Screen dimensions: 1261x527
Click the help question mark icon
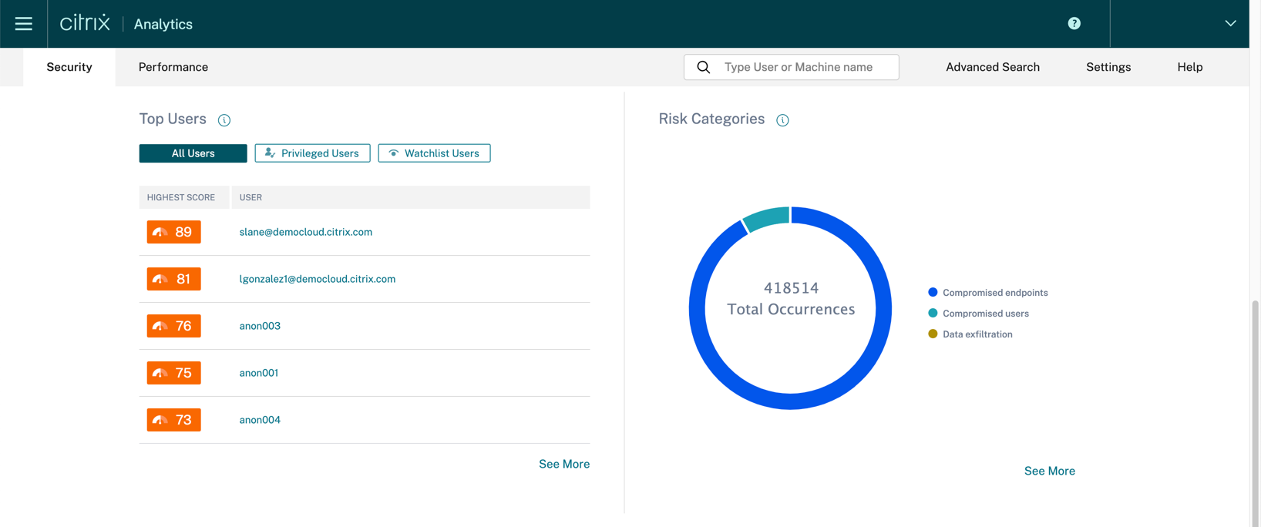click(x=1074, y=24)
